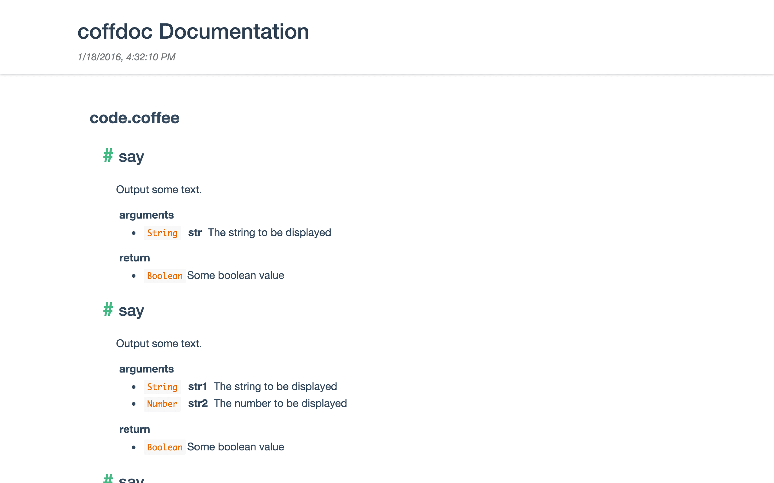Screen dimensions: 774x483
Task: Click the str1 argument name
Action: [197, 386]
